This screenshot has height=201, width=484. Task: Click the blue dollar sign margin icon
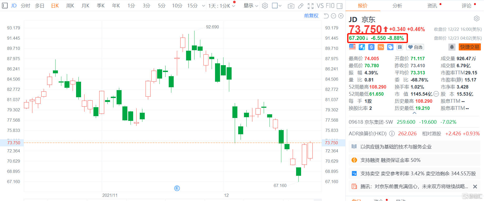(x=371, y=47)
